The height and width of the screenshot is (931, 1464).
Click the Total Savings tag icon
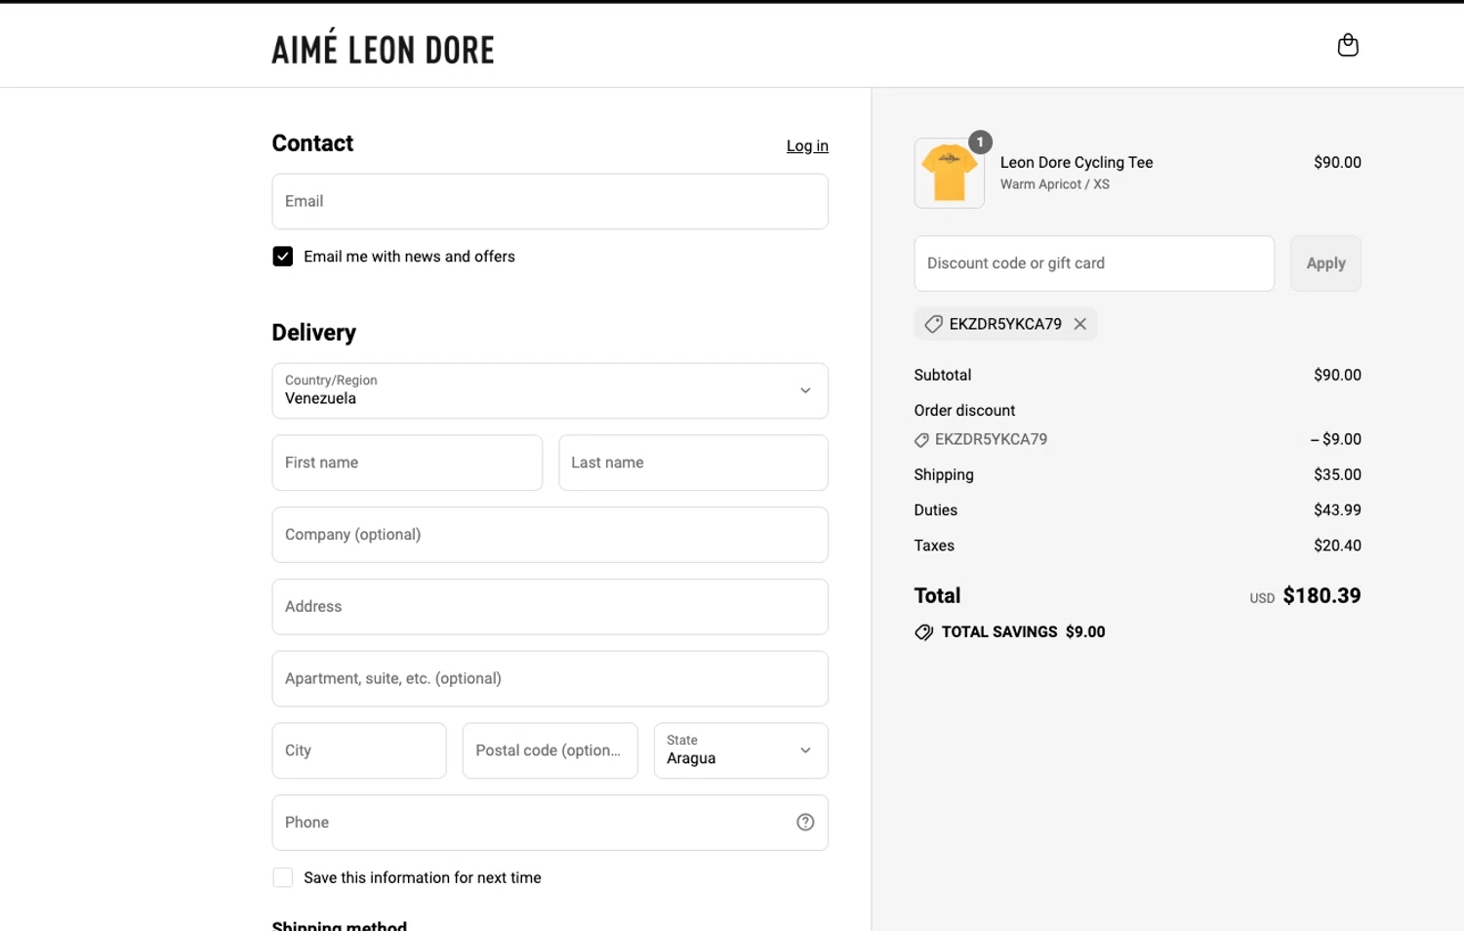(x=923, y=632)
